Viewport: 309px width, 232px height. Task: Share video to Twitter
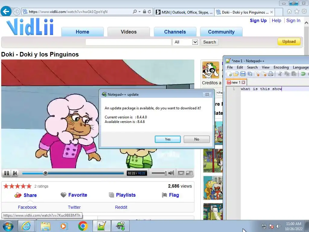point(74,207)
